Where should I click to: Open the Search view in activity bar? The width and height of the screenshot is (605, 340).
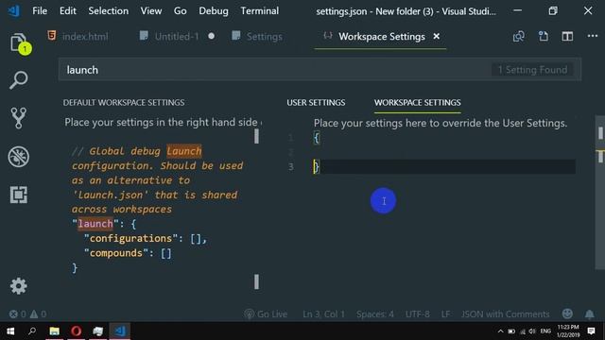(19, 80)
